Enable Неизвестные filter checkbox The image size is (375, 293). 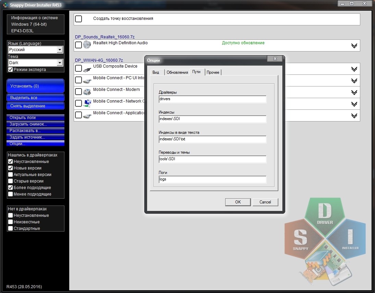point(11,222)
